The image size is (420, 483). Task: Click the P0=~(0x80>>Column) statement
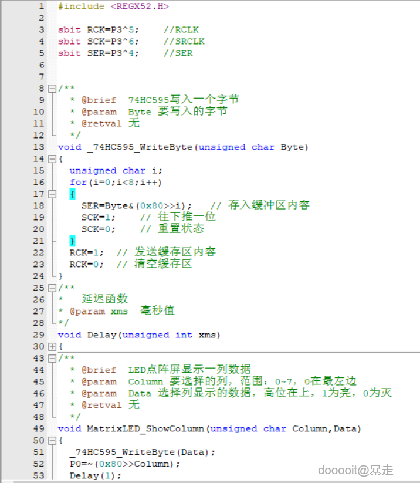coord(125,464)
